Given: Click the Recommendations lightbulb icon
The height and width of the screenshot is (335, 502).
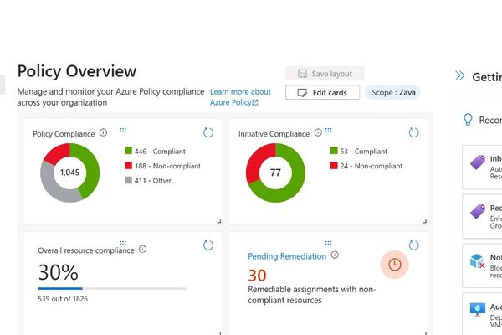Looking at the screenshot, I should [x=468, y=120].
